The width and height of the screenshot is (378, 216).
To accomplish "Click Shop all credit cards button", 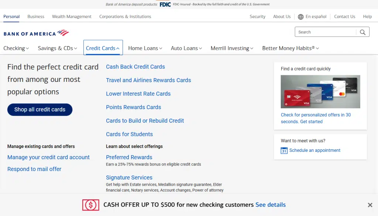I will click(40, 109).
